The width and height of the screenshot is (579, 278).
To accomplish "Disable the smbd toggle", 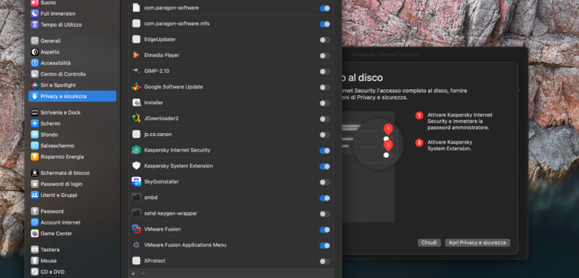I will pos(325,198).
